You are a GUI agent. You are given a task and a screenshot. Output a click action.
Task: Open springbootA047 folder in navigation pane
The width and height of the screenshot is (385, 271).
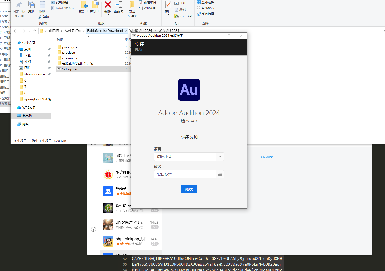coord(35,99)
